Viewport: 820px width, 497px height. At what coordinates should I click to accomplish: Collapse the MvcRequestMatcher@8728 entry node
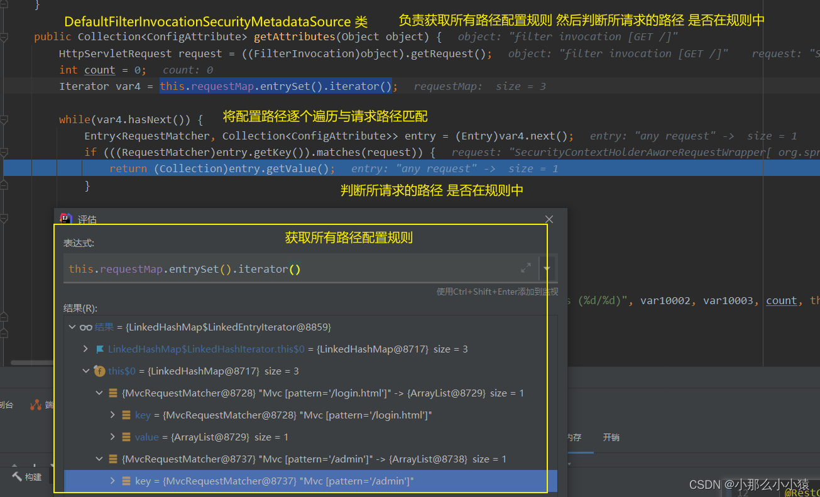[99, 393]
